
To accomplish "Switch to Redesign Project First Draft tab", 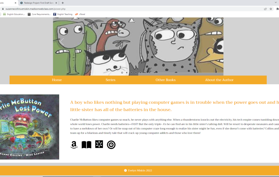I will point(39,3).
